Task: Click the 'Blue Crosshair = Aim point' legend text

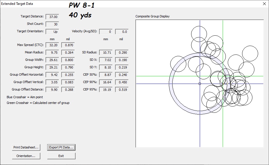Action: 25,97
